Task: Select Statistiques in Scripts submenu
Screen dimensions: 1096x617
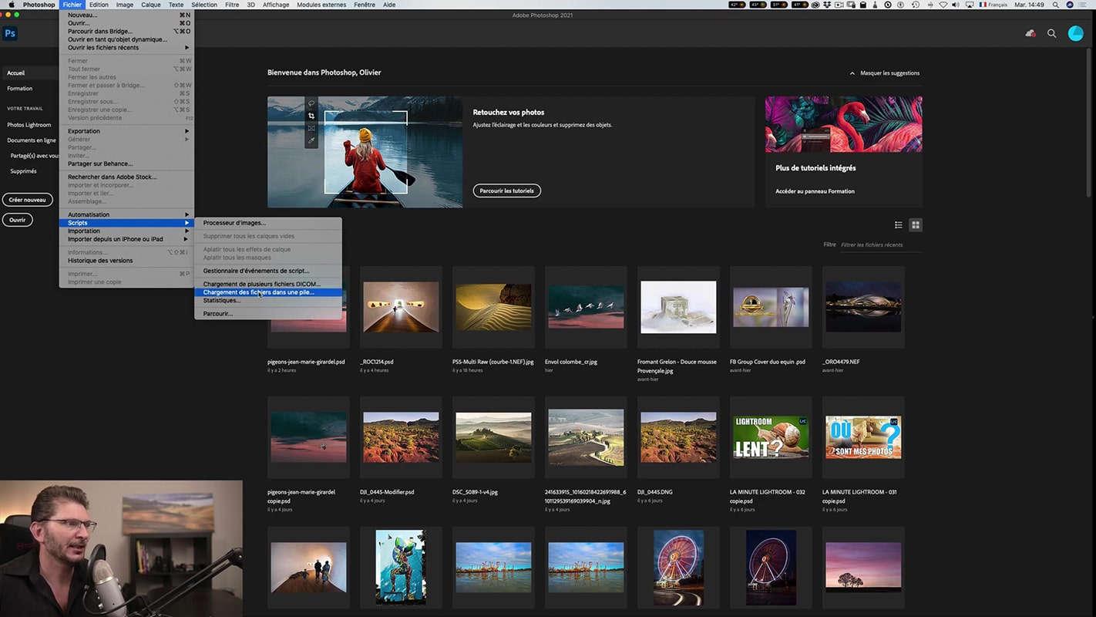Action: pos(267,301)
